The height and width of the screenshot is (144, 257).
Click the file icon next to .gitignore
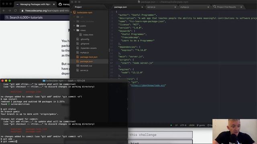78,44
